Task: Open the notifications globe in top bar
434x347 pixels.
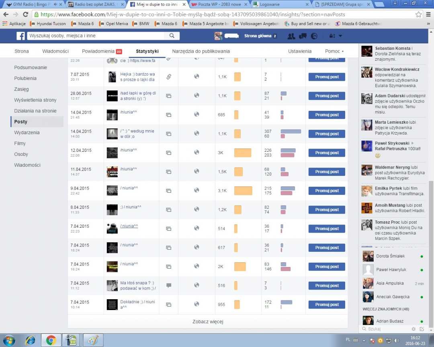Action: (314, 36)
